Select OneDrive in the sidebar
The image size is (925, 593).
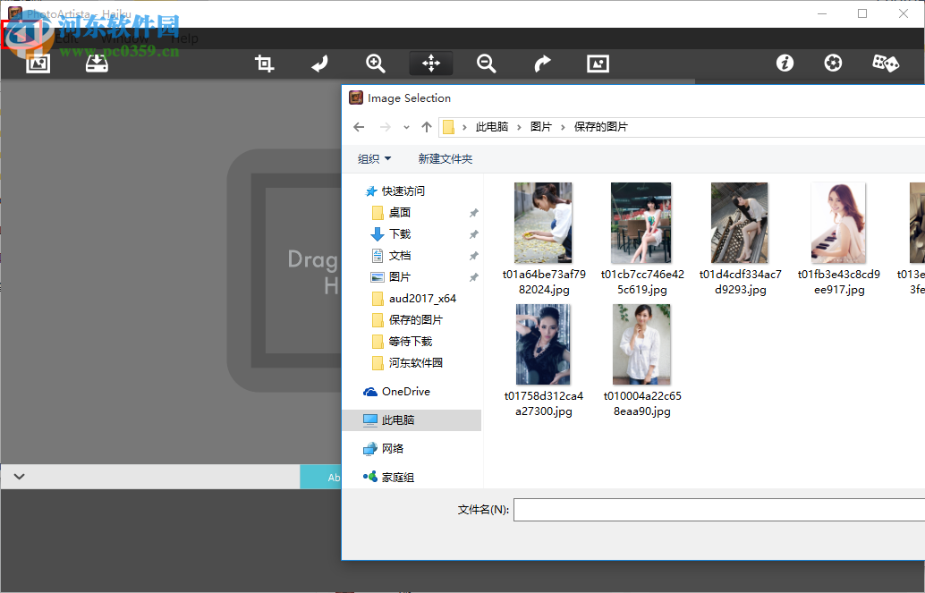click(x=404, y=391)
